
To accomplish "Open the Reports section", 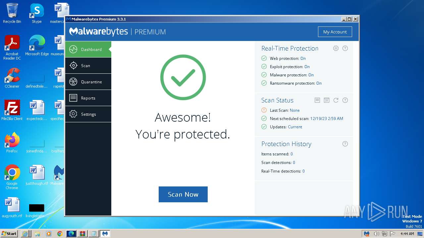I will [x=88, y=98].
